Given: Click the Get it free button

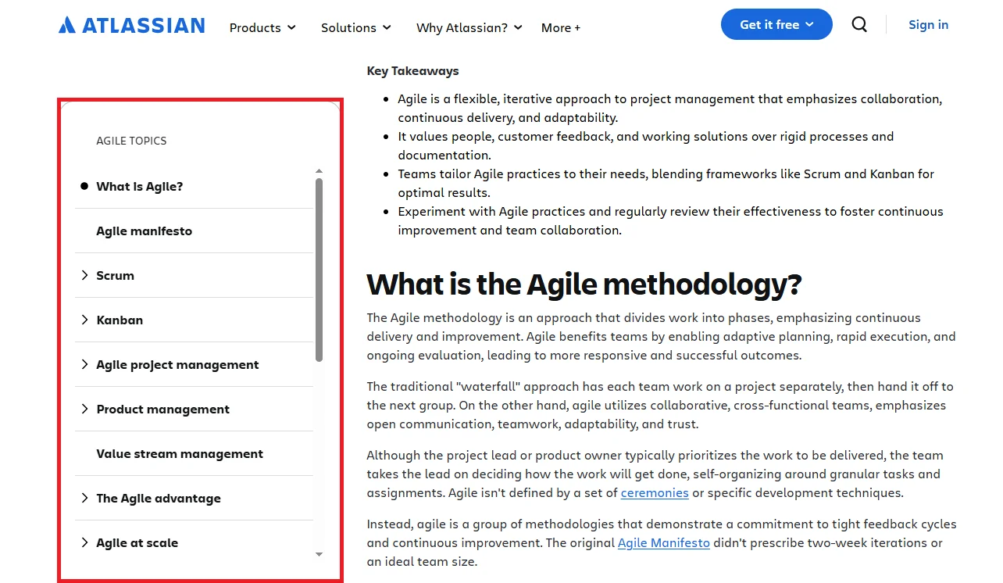Looking at the screenshot, I should [x=776, y=24].
